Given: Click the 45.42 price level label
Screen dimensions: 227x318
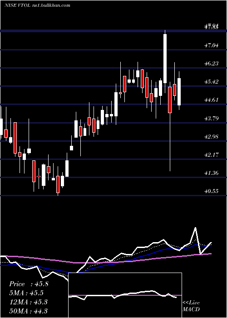Looking at the screenshot, I should (212, 82).
